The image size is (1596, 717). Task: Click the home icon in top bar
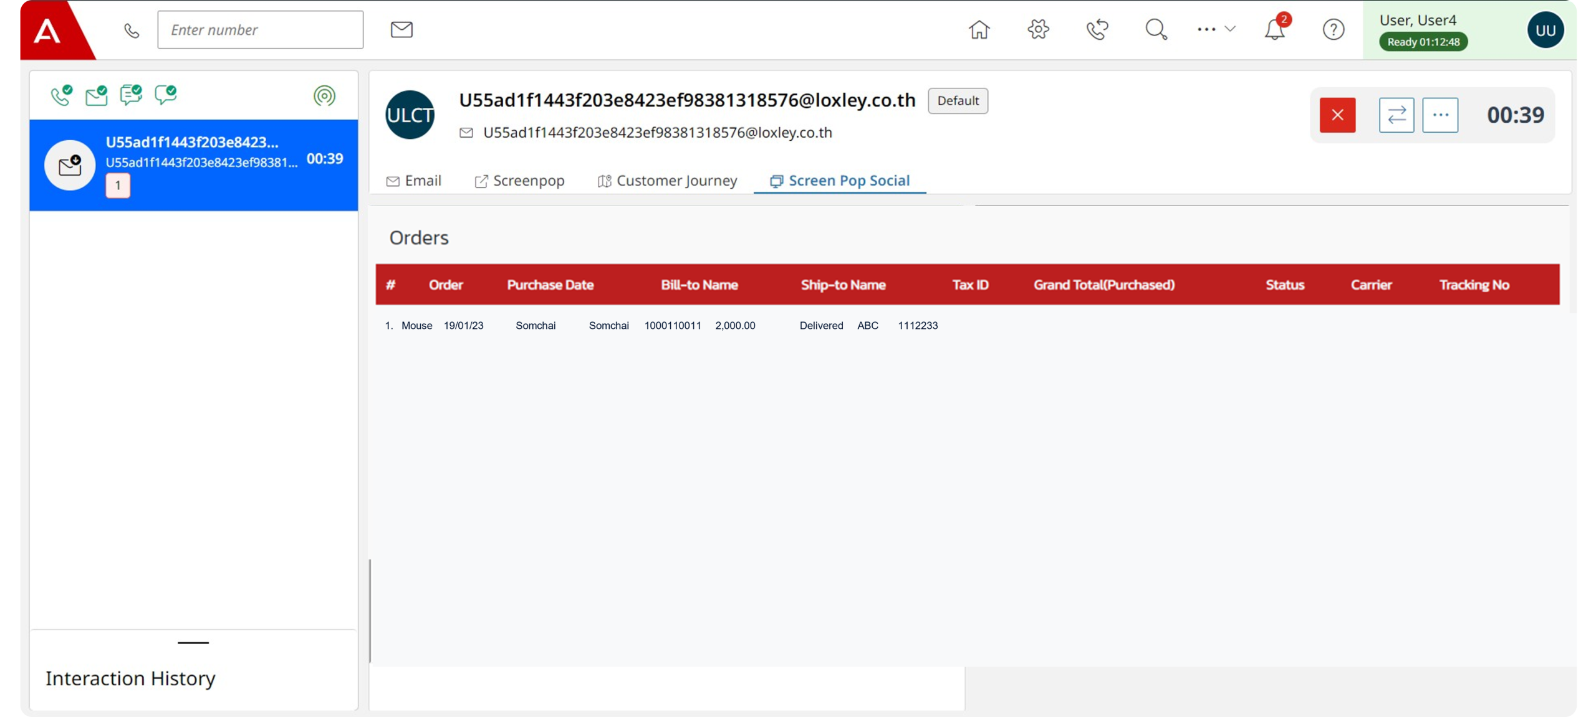979,29
